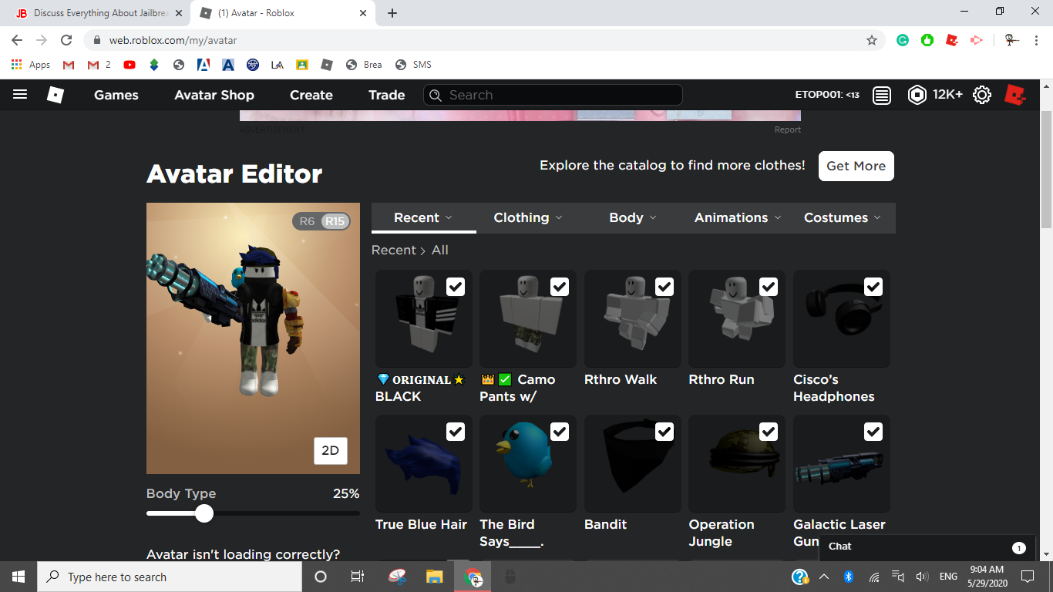Click the Recent breadcrumb above the items
The height and width of the screenshot is (592, 1053).
coord(393,250)
